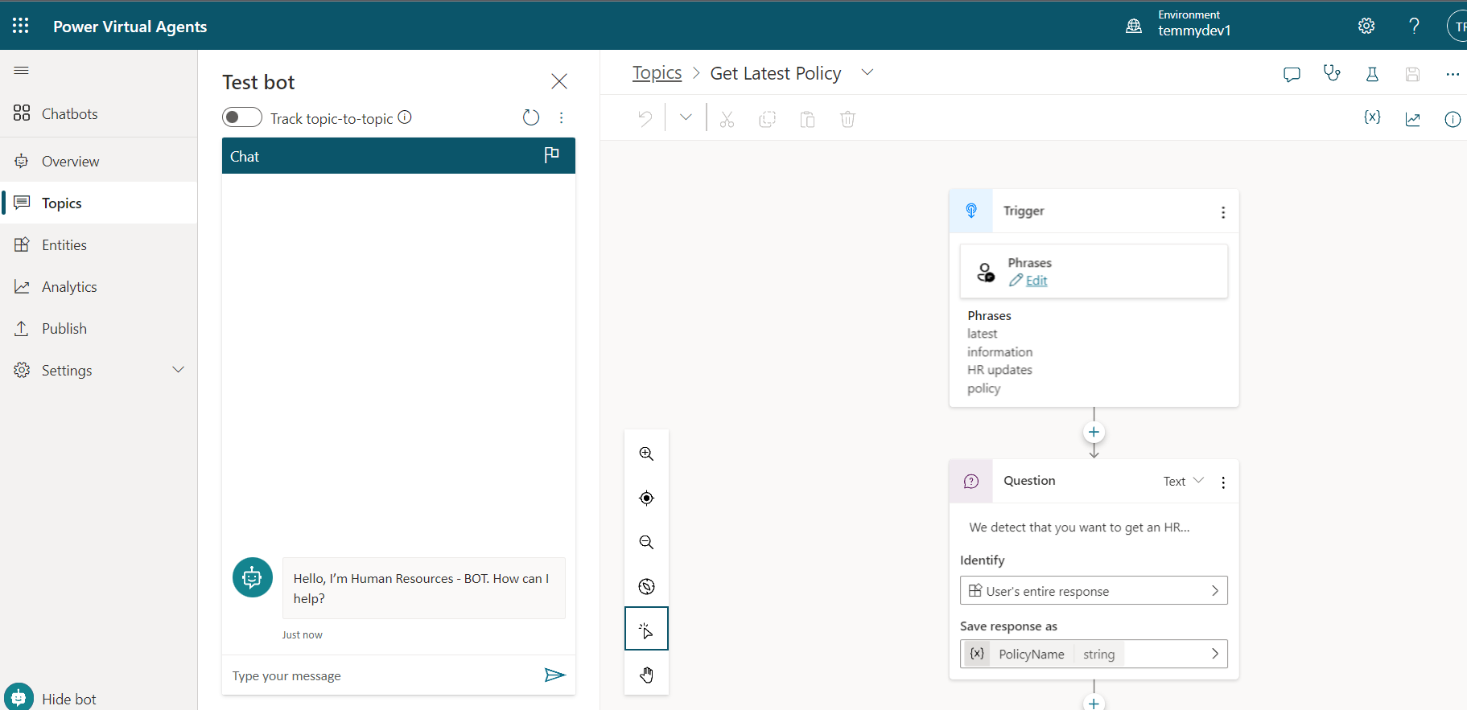Click the paste clipboard icon
Image resolution: width=1467 pixels, height=710 pixels.
(x=807, y=119)
